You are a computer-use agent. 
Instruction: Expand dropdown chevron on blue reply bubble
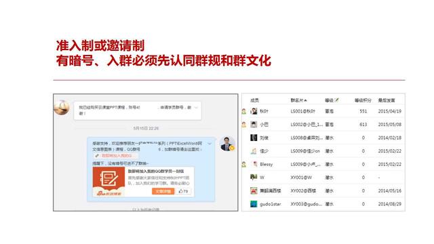(x=210, y=144)
